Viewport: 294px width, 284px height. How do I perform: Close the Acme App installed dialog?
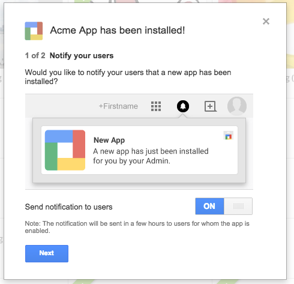tap(266, 21)
